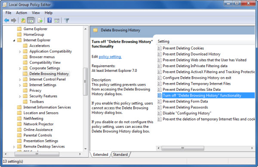This screenshot has width=258, height=167.
Task: Select 'Prevent the deletion of temporary Internet files' row
Action: (x=209, y=119)
